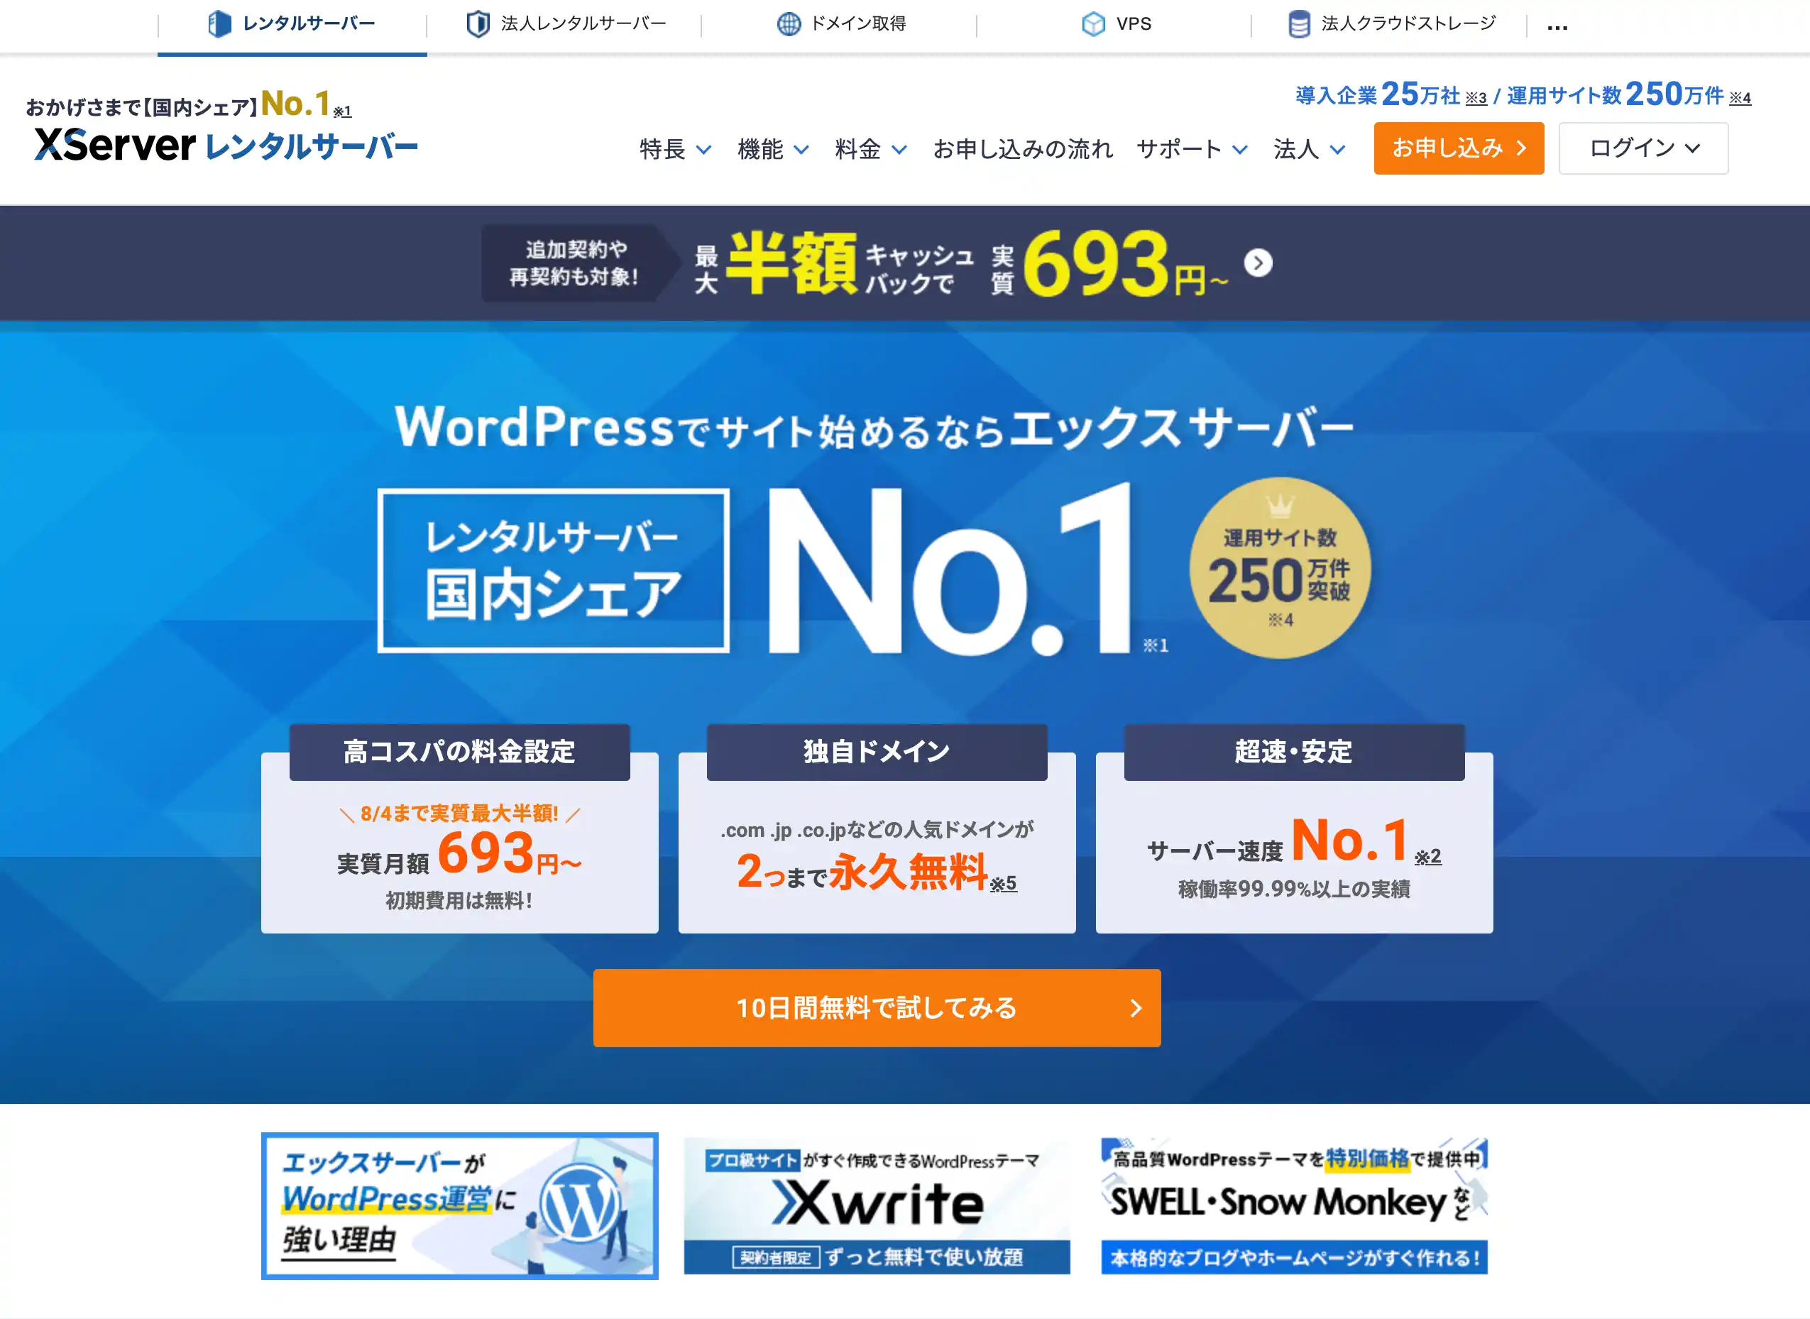
Task: Click the XServer レンタルサーバー logo
Action: [226, 146]
